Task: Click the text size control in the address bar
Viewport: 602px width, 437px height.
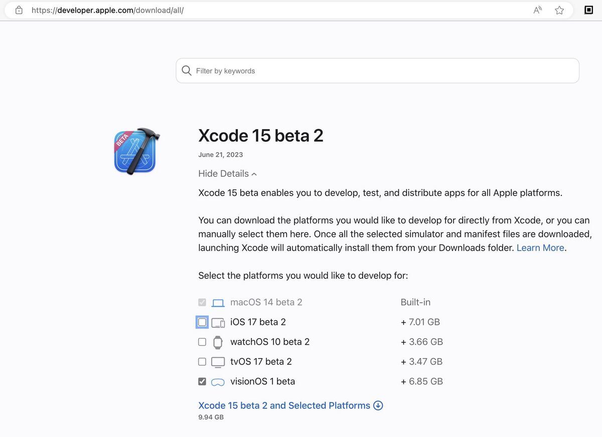Action: click(x=537, y=10)
